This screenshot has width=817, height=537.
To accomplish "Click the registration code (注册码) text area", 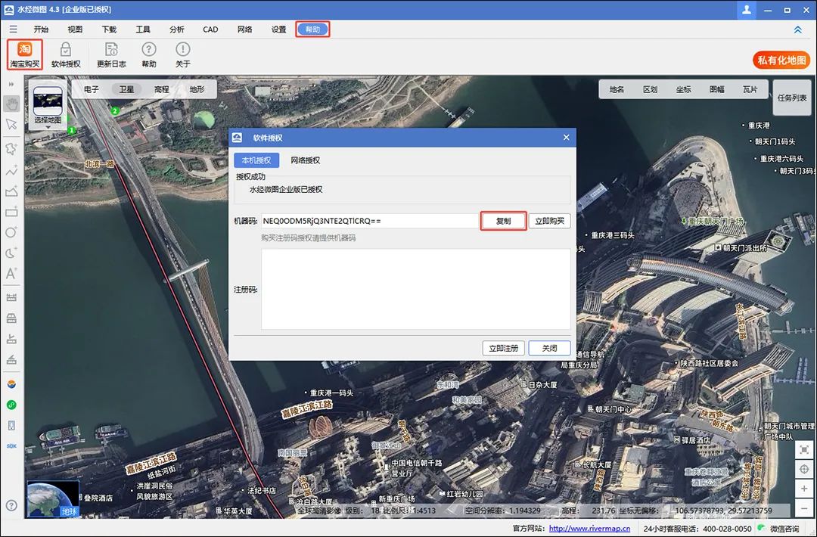I will (x=416, y=289).
